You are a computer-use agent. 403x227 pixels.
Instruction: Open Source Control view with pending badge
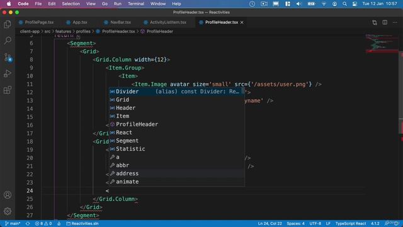point(8,57)
